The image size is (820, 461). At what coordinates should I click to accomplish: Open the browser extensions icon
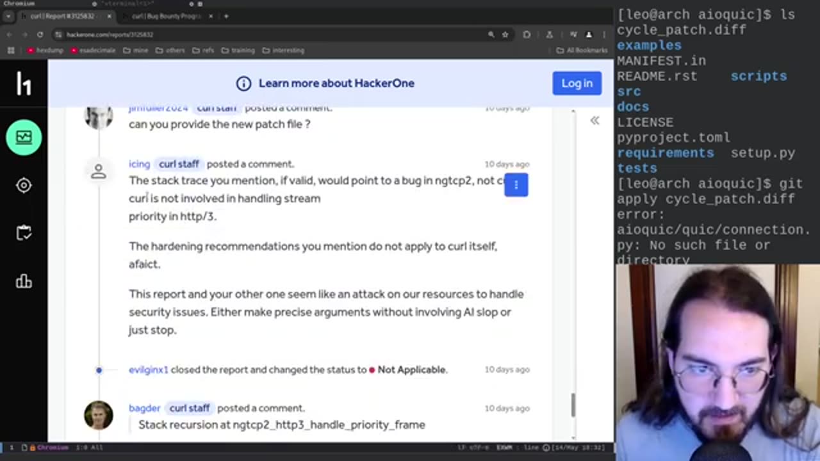(x=527, y=35)
